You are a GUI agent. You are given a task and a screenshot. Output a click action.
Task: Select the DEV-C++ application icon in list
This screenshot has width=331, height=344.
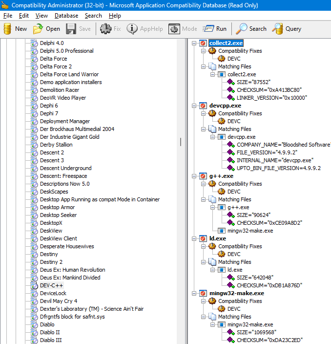click(34, 285)
